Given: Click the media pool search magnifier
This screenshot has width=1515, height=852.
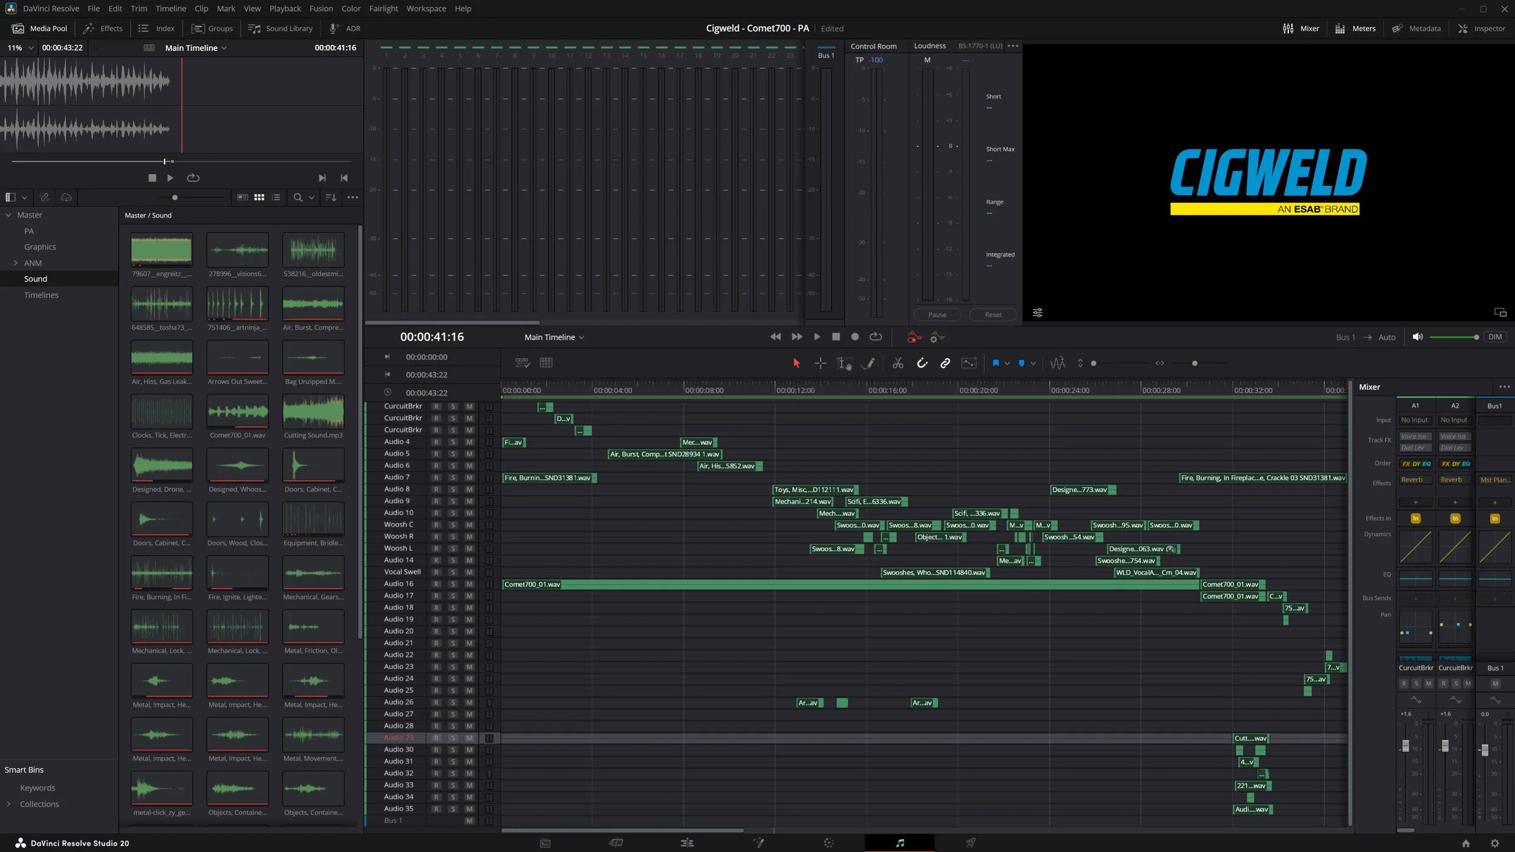Looking at the screenshot, I should point(298,198).
